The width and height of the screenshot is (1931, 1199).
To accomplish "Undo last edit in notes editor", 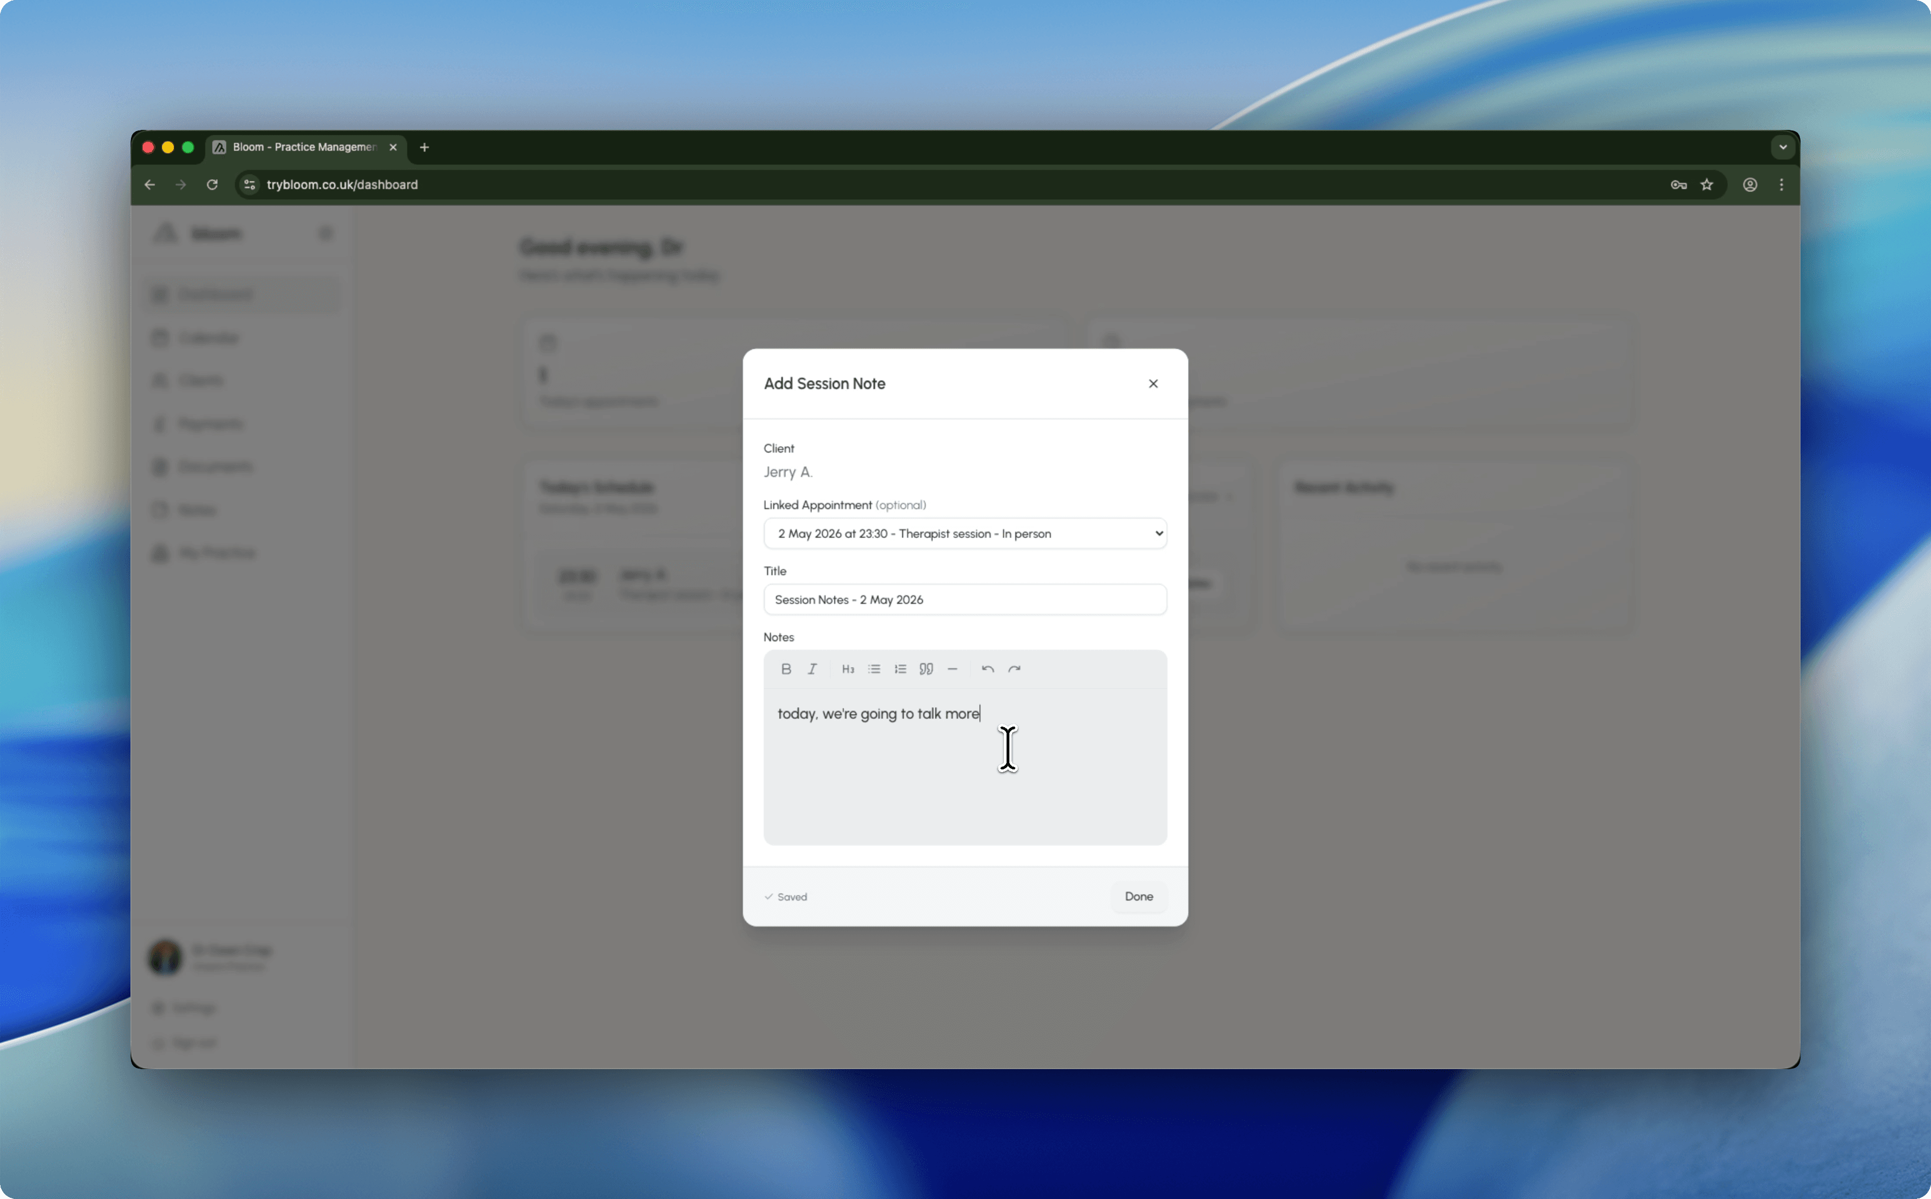I will [x=987, y=668].
